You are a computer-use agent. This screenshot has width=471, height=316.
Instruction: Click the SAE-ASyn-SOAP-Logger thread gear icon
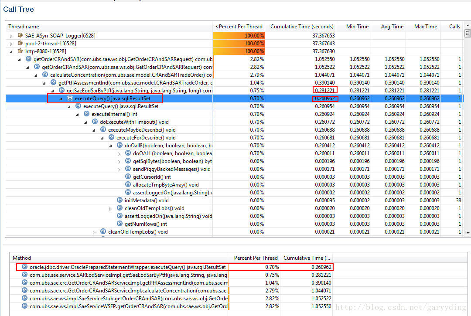pyautogui.click(x=20, y=35)
